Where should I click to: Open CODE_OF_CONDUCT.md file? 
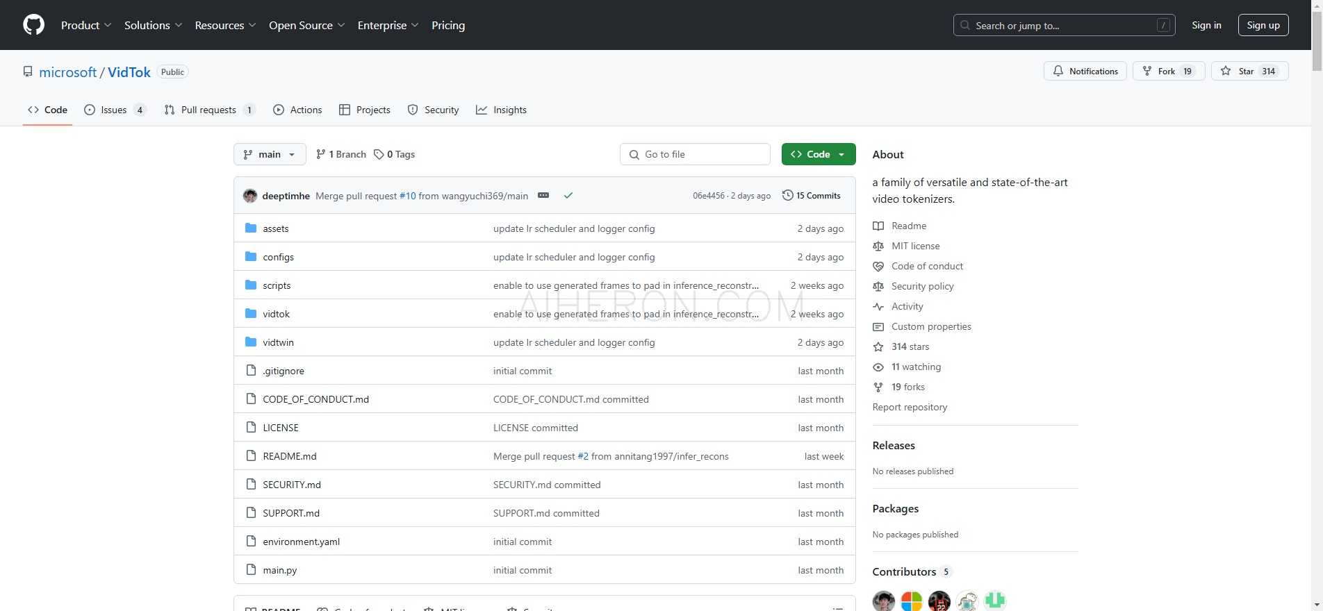pos(315,399)
